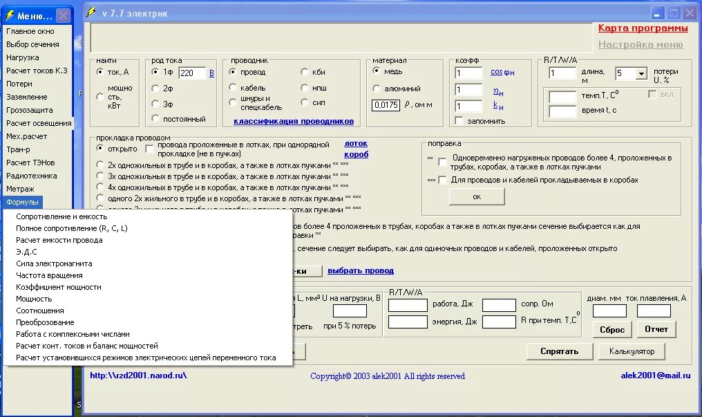Screen dimensions: 702x417
Task: Open the Потери menu entry
Action: click(x=19, y=84)
